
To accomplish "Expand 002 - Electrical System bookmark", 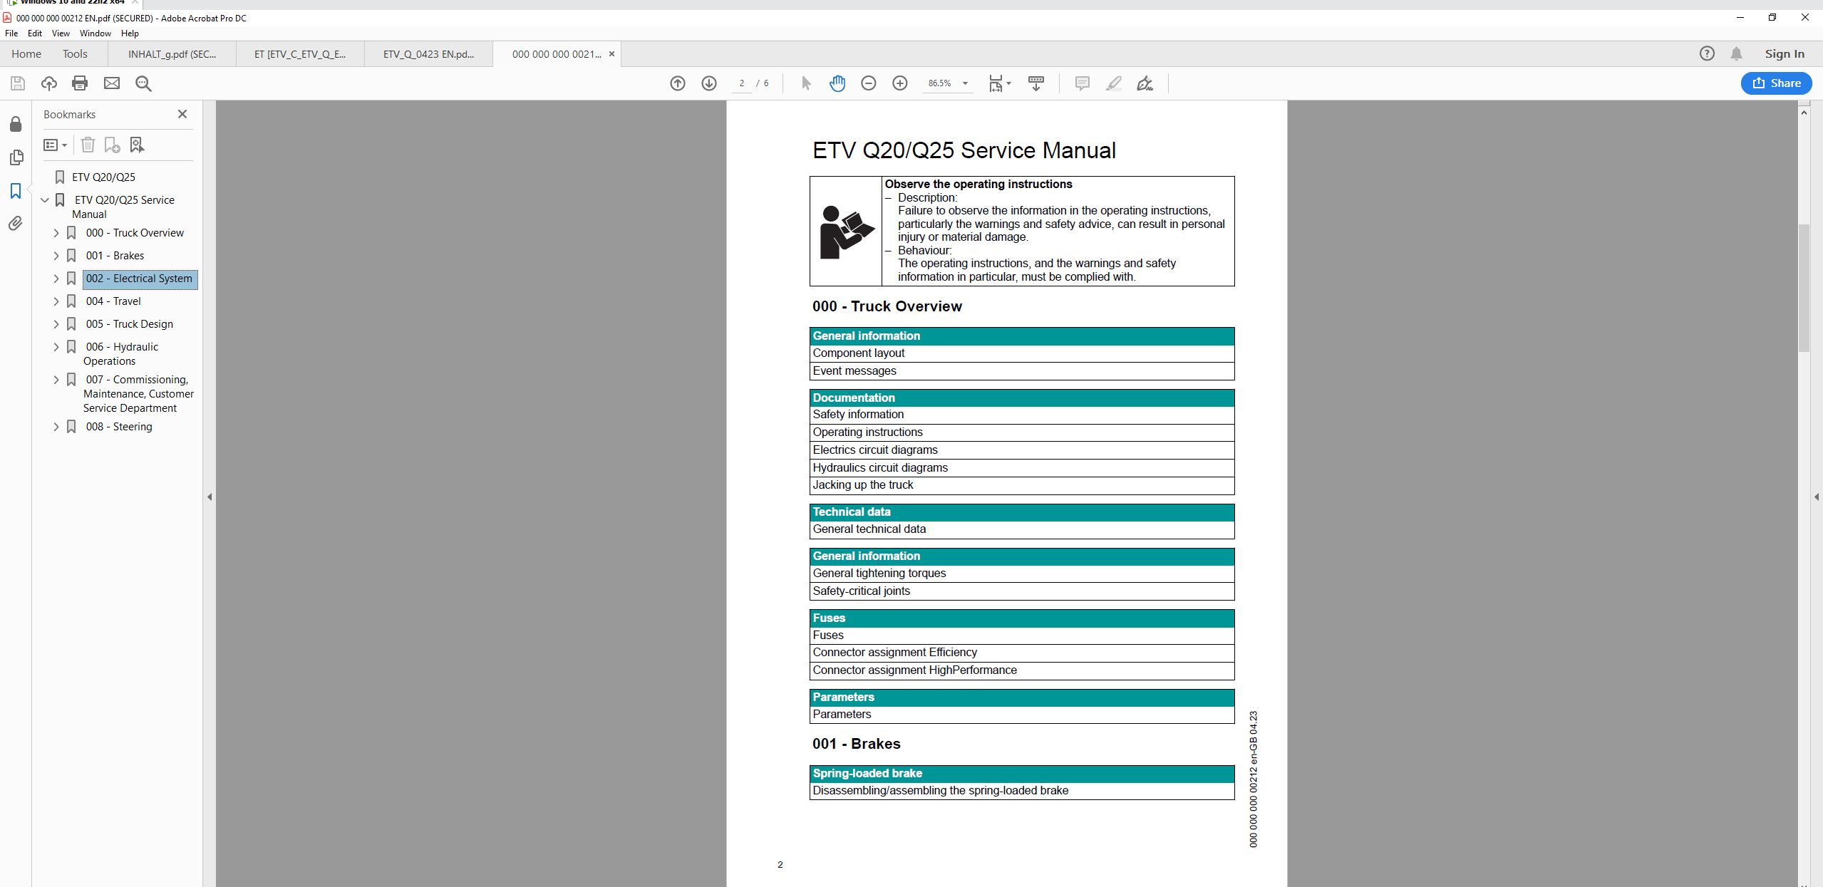I will tap(56, 279).
